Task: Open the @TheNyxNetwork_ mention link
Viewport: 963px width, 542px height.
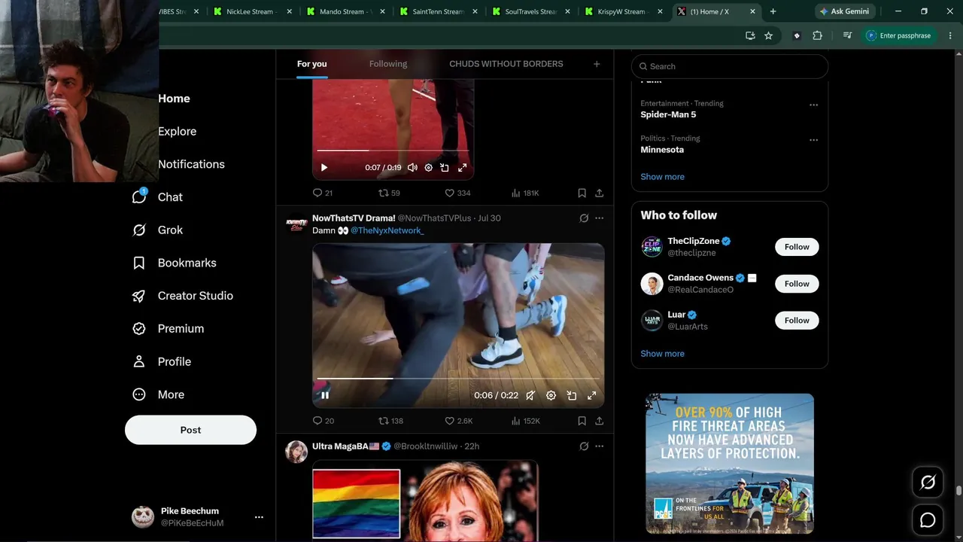Action: [387, 230]
